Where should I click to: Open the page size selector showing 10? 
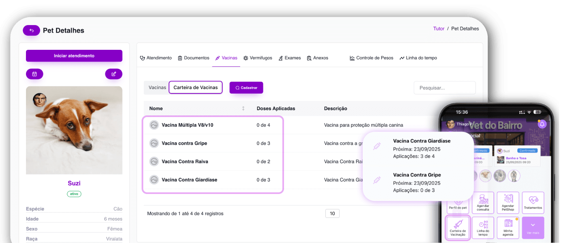332,213
